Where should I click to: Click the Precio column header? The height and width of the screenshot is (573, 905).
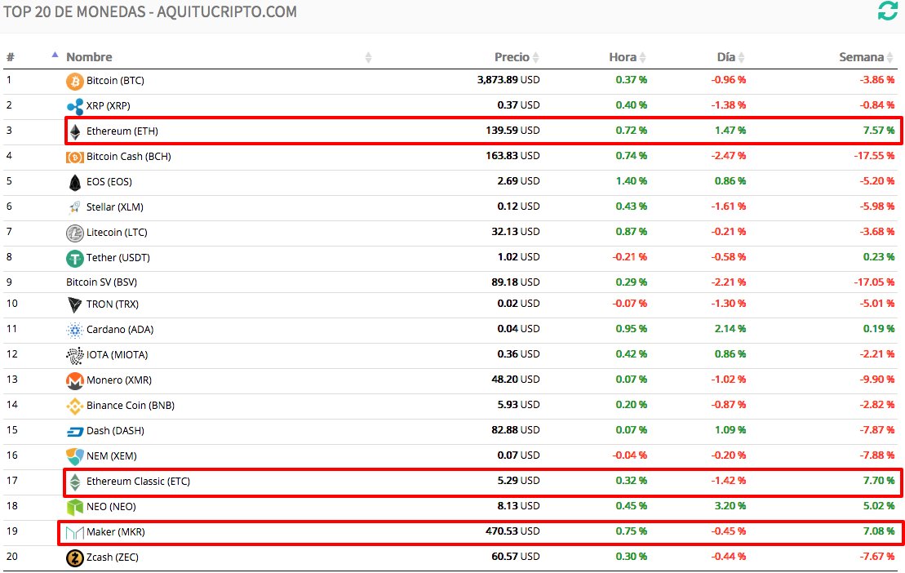(x=512, y=57)
